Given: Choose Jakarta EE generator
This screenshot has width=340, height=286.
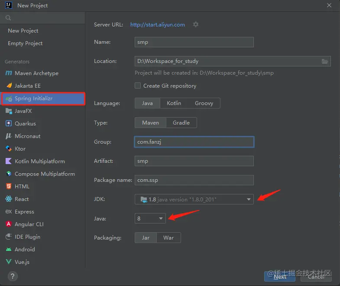Looking at the screenshot, I should [x=42, y=86].
